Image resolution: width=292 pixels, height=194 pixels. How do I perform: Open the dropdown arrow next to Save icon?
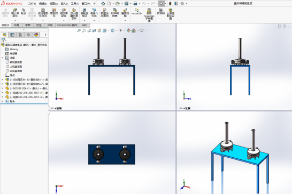130,3
